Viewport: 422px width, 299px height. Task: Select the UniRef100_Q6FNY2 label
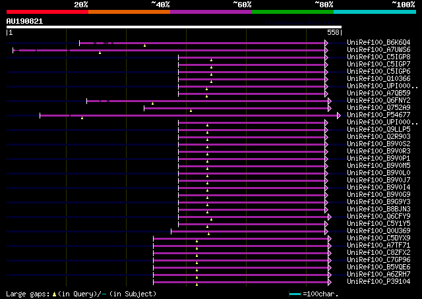coord(378,101)
